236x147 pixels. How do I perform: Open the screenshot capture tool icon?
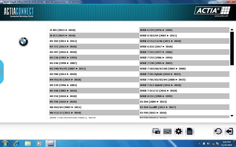156,132
